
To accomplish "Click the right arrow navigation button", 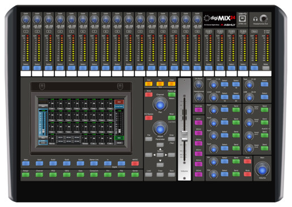I will (x=171, y=155).
